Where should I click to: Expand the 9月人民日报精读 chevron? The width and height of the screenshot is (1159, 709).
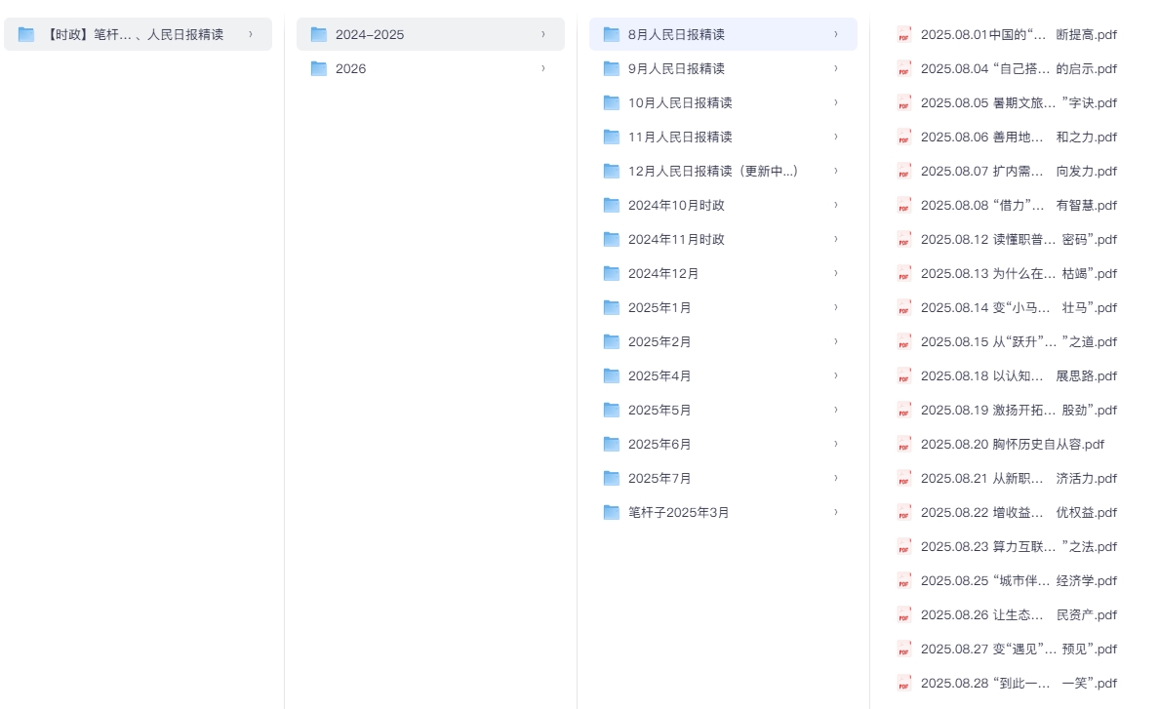[x=835, y=68]
